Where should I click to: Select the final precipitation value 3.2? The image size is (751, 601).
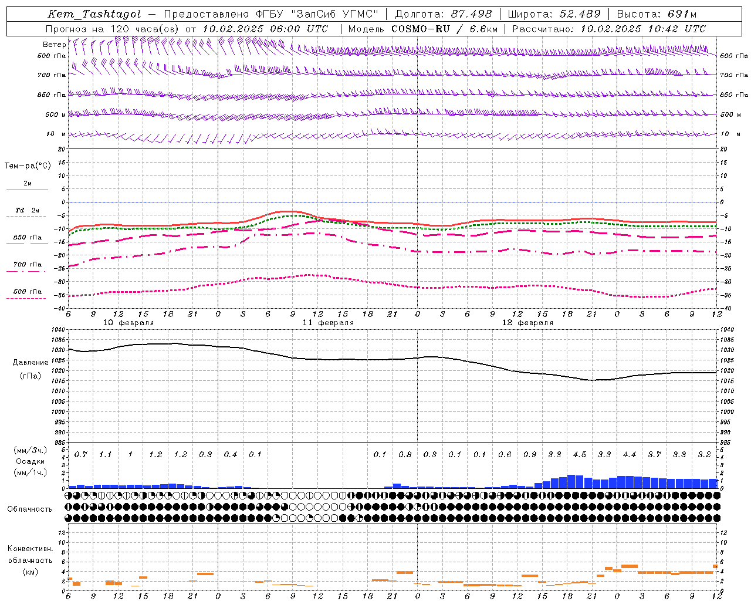704,455
